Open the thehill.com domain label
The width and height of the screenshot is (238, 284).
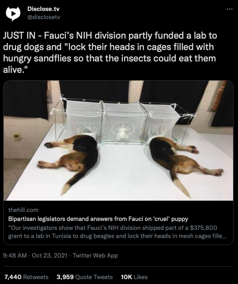click(23, 210)
